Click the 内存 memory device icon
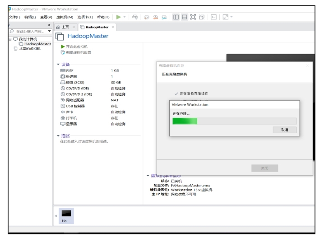Viewport: 324px width, 238px height. pyautogui.click(x=63, y=70)
